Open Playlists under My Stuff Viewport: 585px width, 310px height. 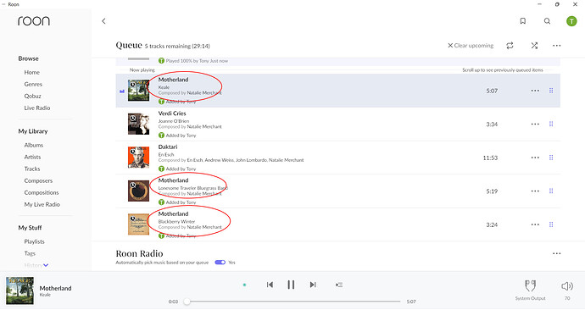[34, 241]
